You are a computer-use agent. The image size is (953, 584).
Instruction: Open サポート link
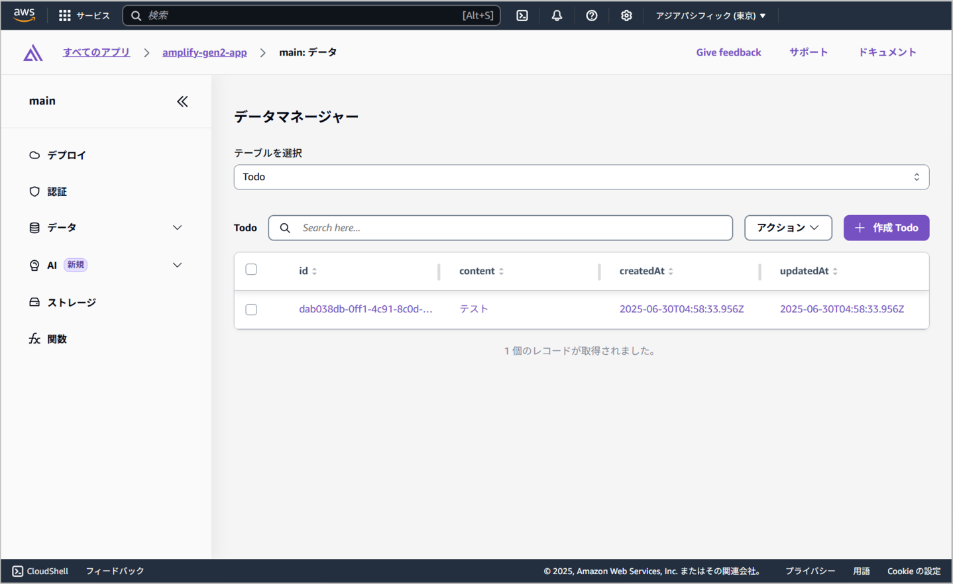coord(809,52)
